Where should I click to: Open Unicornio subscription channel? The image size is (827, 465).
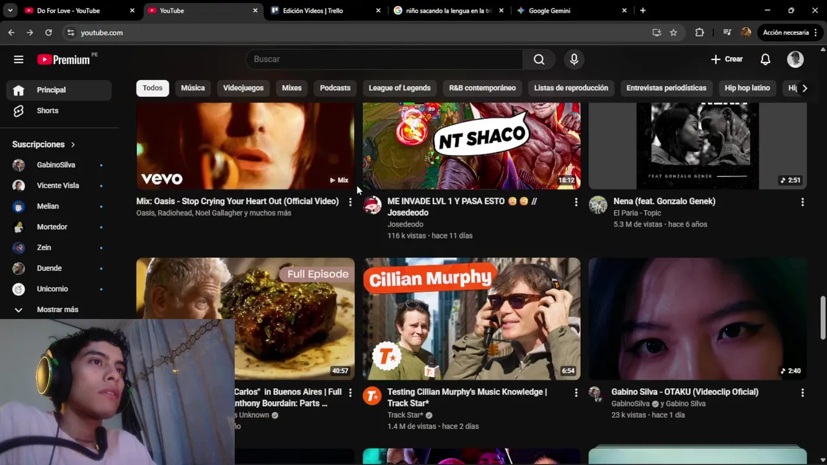(x=59, y=289)
